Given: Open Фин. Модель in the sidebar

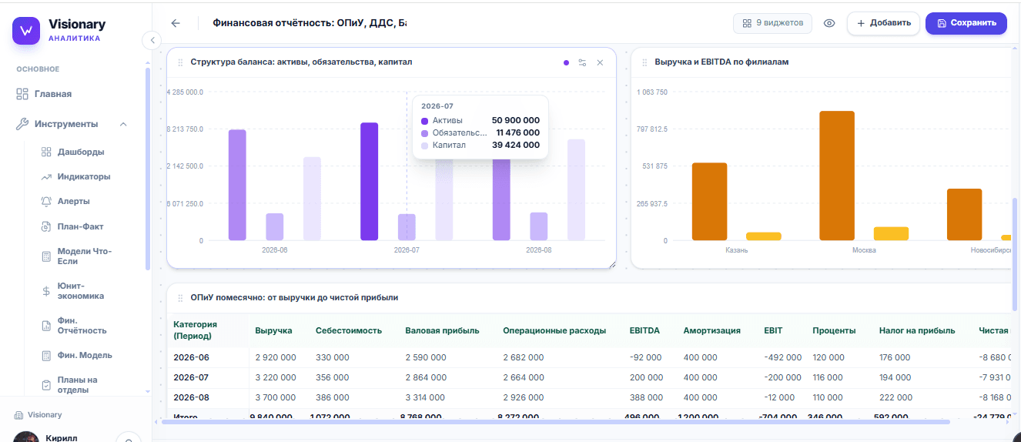Looking at the screenshot, I should coord(83,355).
